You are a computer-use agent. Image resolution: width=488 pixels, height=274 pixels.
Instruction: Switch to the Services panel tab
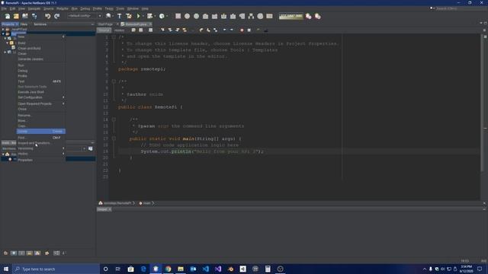pos(40,24)
